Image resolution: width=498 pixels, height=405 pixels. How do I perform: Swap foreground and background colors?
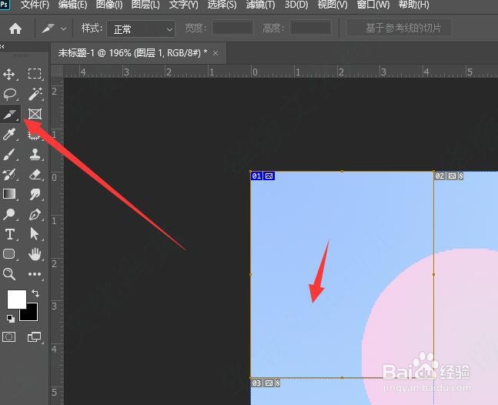[35, 293]
